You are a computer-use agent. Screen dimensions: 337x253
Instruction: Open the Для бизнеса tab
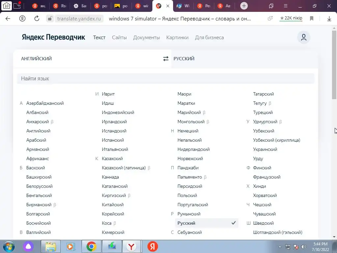coord(209,38)
